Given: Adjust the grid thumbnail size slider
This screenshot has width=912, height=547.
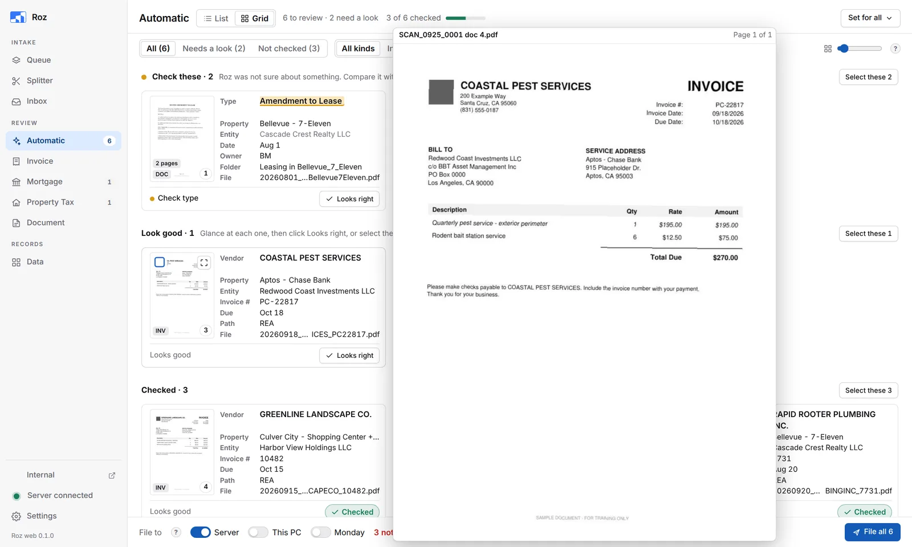Looking at the screenshot, I should coord(860,48).
